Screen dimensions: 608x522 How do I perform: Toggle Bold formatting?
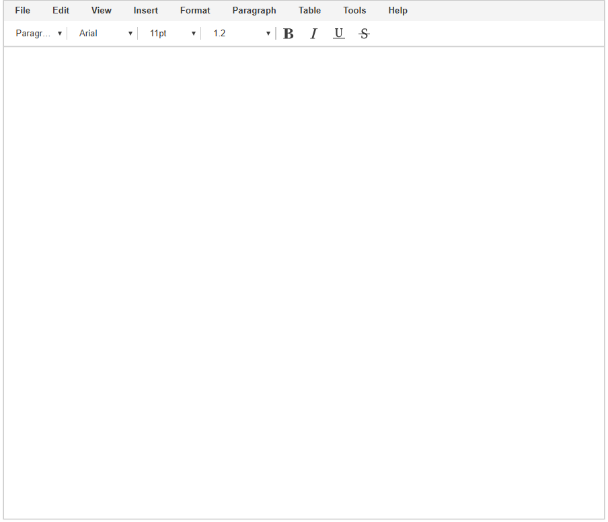point(288,34)
